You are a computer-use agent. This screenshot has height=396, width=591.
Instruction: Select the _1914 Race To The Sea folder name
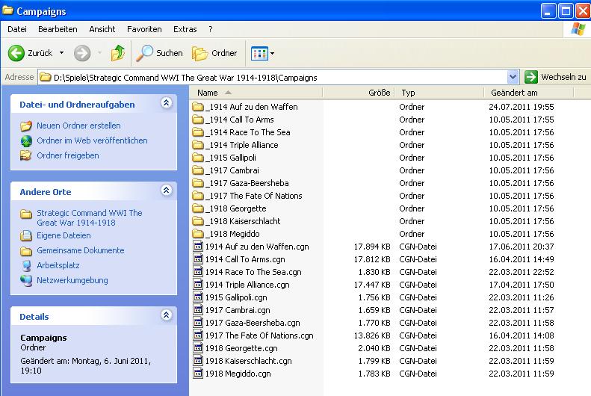click(x=248, y=132)
